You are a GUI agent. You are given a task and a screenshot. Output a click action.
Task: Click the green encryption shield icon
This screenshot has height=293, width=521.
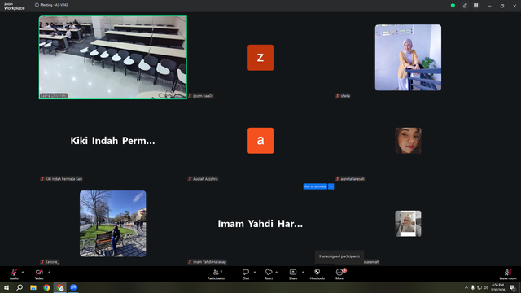pyautogui.click(x=453, y=6)
